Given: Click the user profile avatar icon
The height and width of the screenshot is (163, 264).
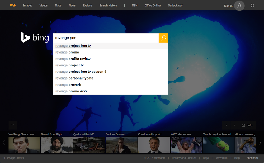Looking at the screenshot, I should point(239,6).
